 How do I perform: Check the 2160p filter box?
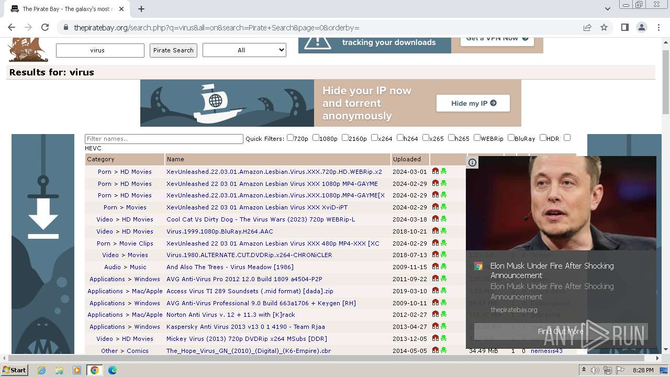(x=345, y=138)
